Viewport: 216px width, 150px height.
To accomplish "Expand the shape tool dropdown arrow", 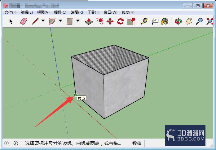I will 78,21.
